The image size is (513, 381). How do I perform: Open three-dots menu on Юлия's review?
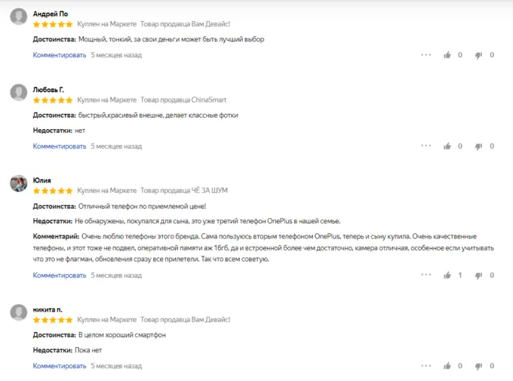coord(426,275)
